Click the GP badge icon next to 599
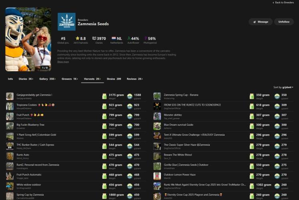The height and width of the screenshot is (200, 299). click(x=130, y=136)
